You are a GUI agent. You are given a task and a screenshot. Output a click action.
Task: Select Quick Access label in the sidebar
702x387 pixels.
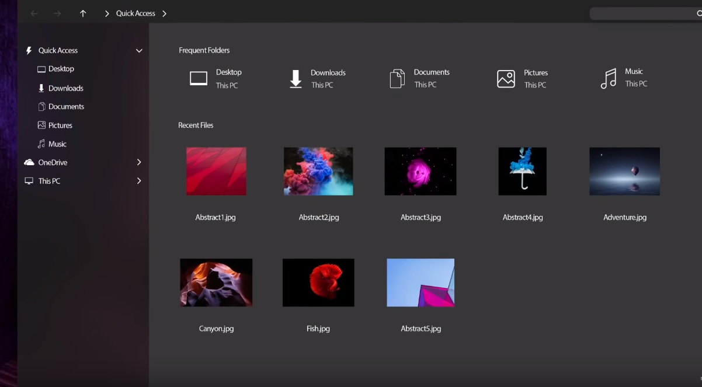[58, 51]
